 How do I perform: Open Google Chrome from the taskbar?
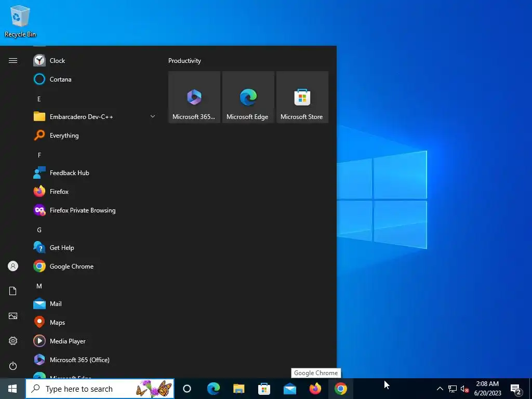(x=341, y=389)
